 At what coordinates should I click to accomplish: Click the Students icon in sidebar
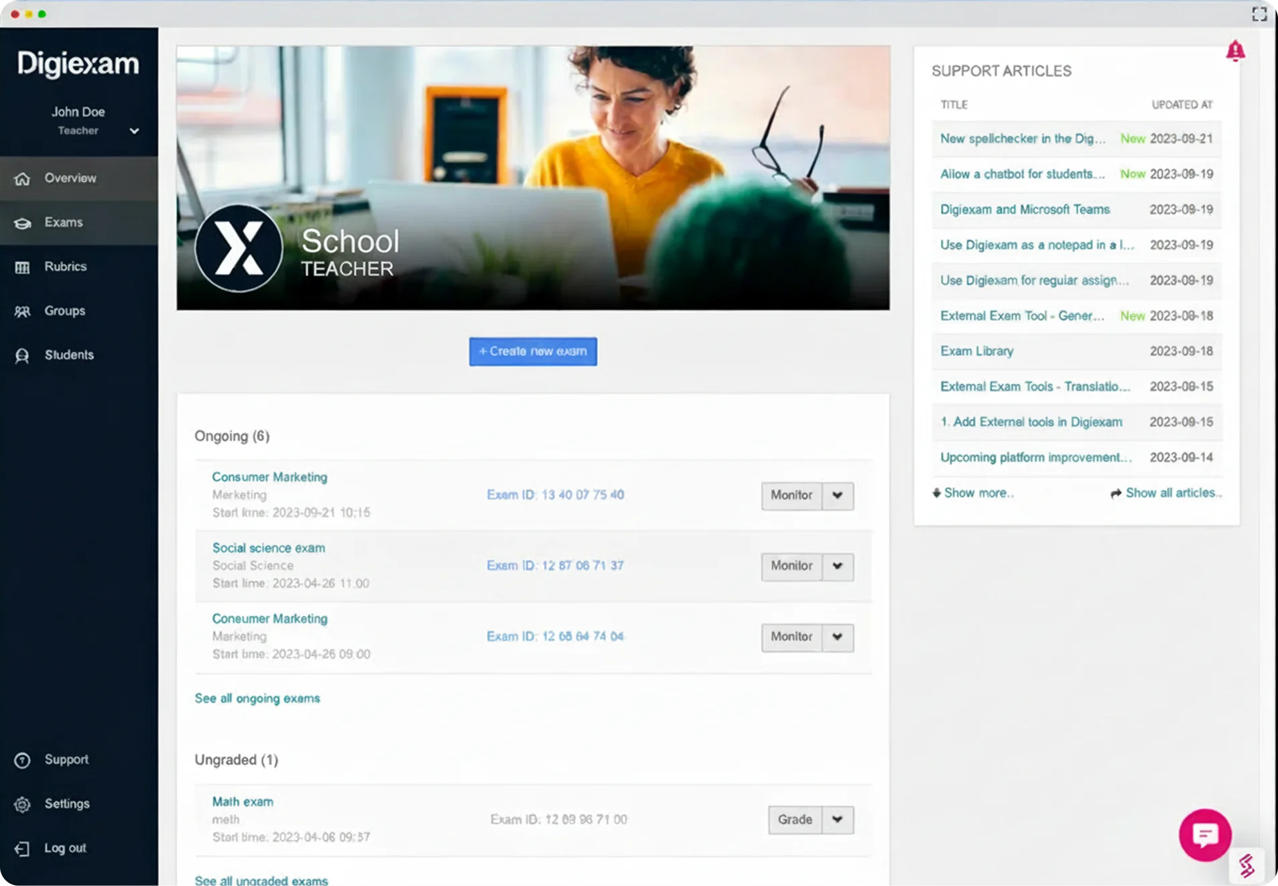point(22,356)
